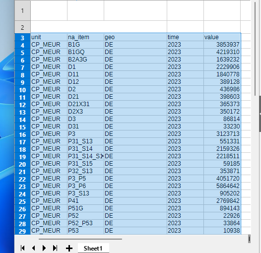Select row header 19

coord(22,156)
